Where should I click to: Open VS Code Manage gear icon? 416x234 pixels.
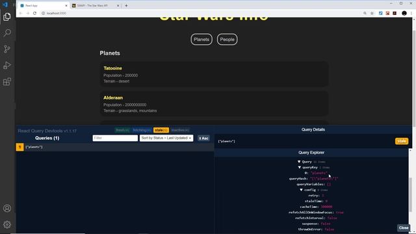[7, 224]
